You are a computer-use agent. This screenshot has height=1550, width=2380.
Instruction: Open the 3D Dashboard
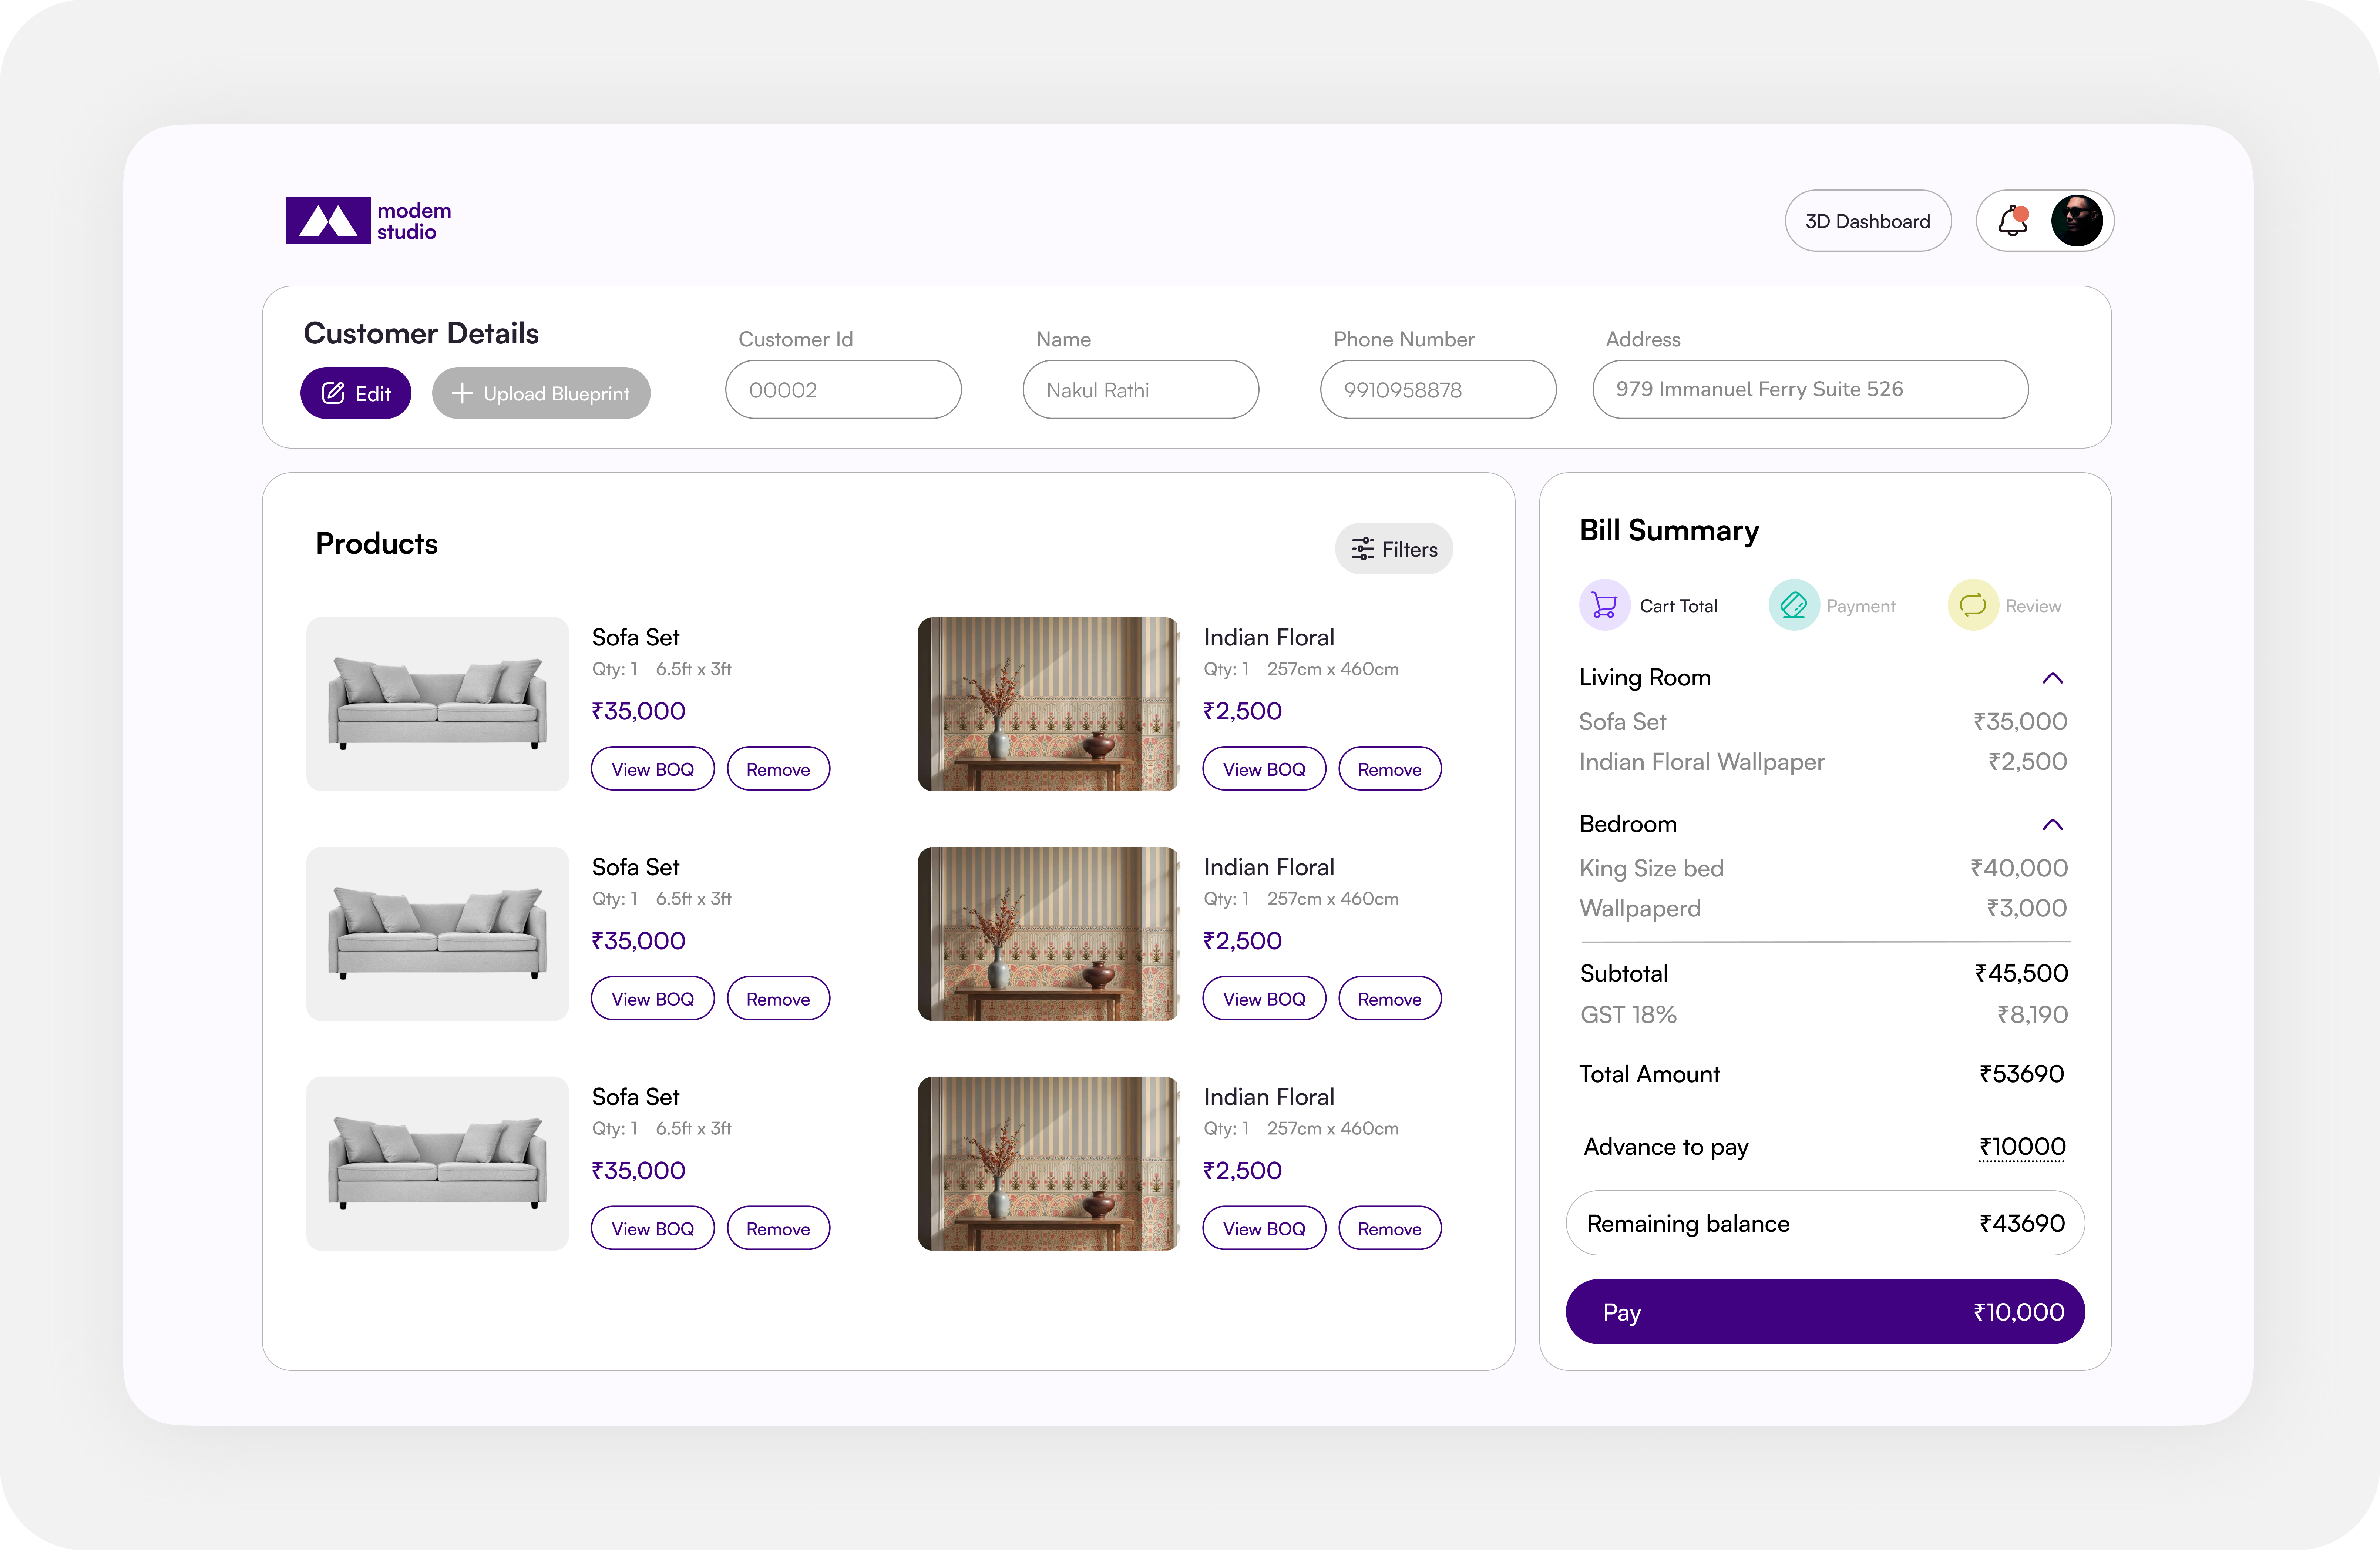pyautogui.click(x=1867, y=221)
